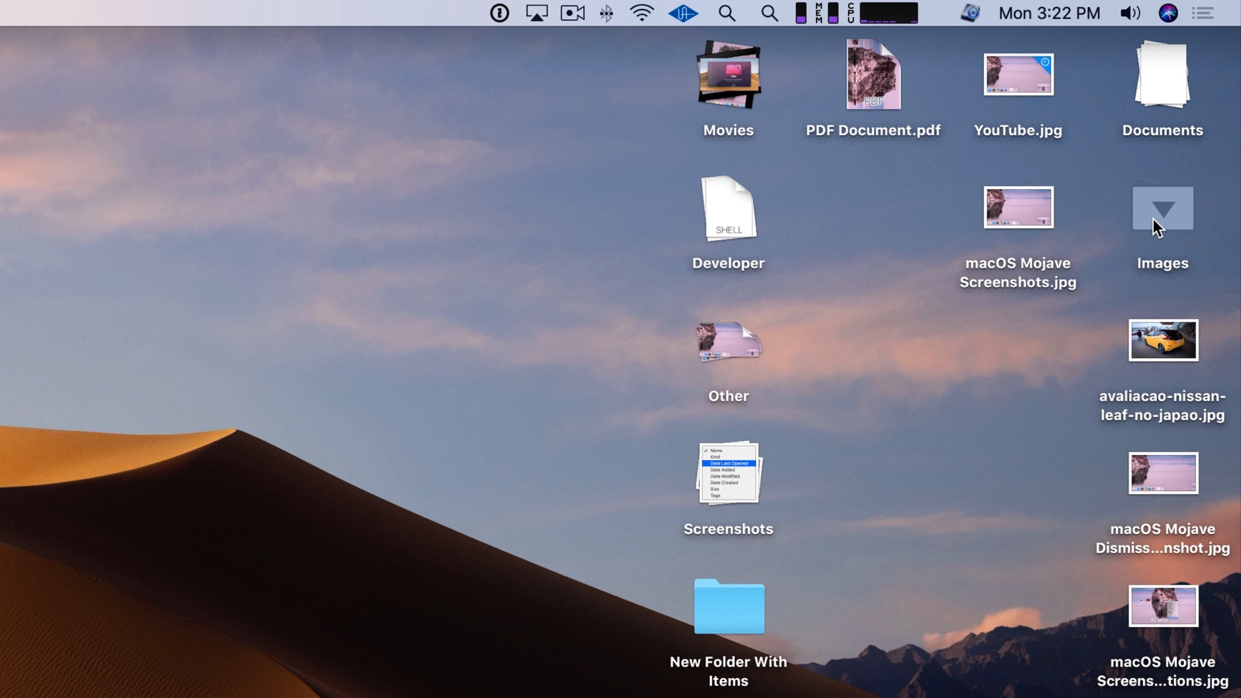Select the YouTube.jpg thumbnail
This screenshot has height=698, width=1241.
[1018, 75]
